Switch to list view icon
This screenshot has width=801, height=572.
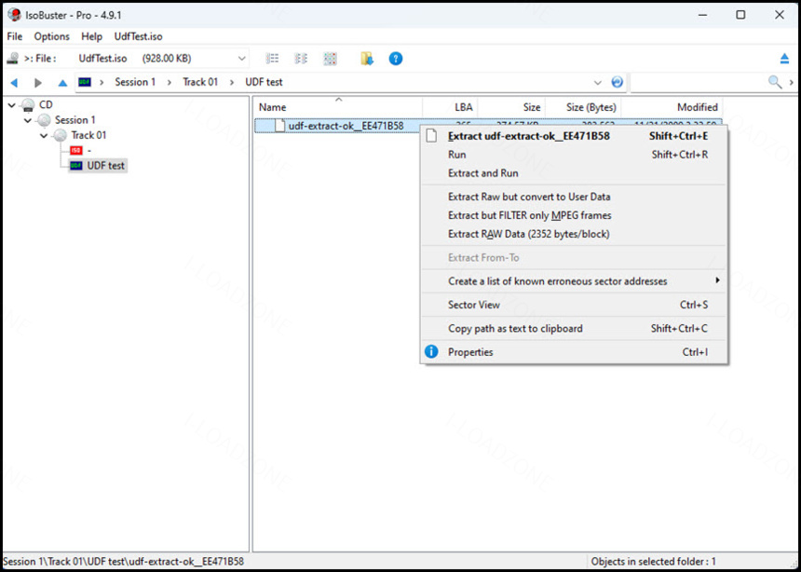272,59
